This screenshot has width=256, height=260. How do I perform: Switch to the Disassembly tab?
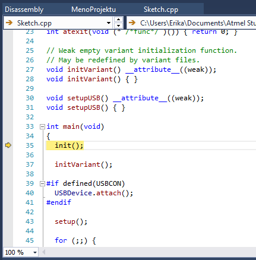pos(24,9)
